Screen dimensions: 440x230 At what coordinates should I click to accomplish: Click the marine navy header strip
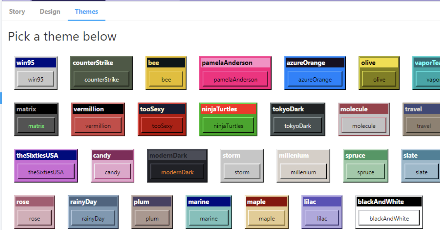point(209,202)
